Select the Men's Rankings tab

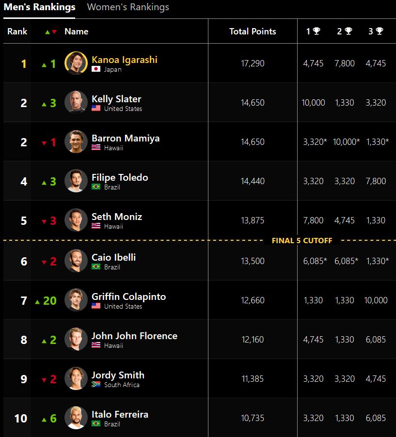tap(39, 7)
